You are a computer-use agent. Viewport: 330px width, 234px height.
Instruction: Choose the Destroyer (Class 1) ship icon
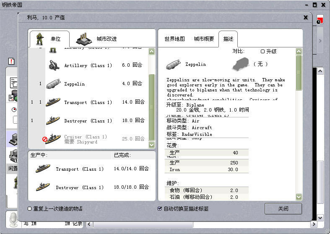pos(53,121)
